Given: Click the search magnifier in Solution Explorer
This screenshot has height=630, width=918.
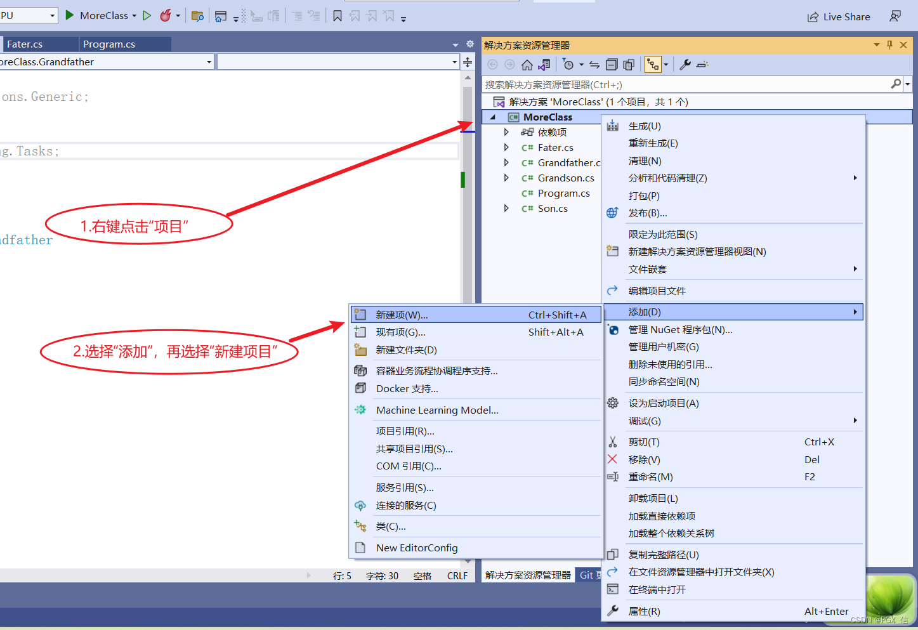Looking at the screenshot, I should pyautogui.click(x=896, y=84).
